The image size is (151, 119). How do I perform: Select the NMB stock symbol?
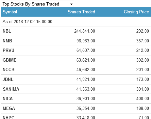(x=7, y=41)
